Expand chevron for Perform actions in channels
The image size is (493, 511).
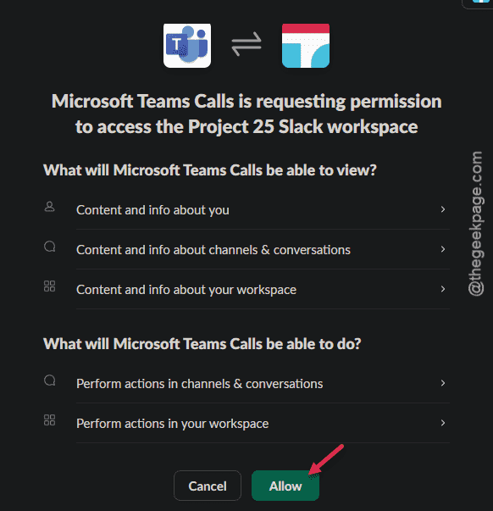click(443, 383)
